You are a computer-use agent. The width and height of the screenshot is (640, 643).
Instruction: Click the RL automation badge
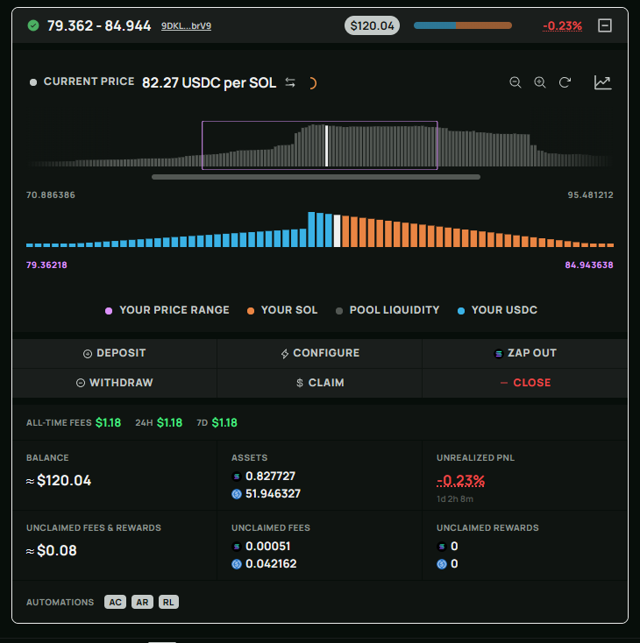[168, 602]
